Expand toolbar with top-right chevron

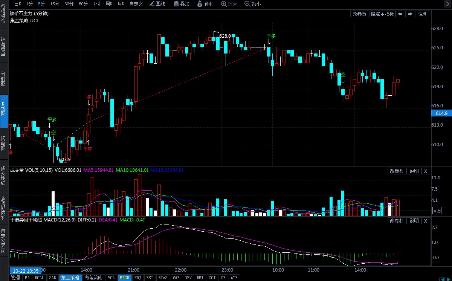447,4
